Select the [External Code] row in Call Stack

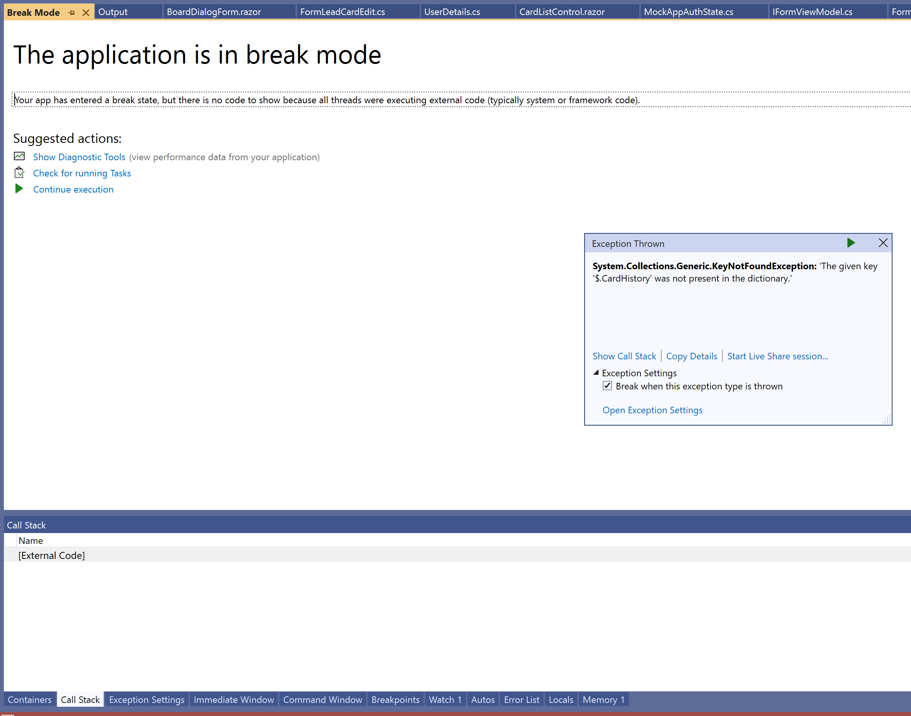coord(51,555)
